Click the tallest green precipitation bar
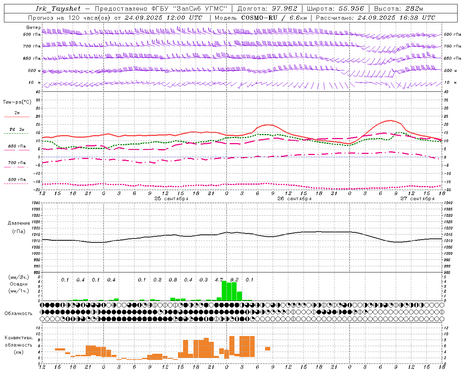The height and width of the screenshot is (370, 463). (224, 291)
